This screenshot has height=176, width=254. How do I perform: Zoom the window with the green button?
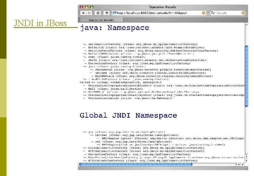tap(92, 7)
